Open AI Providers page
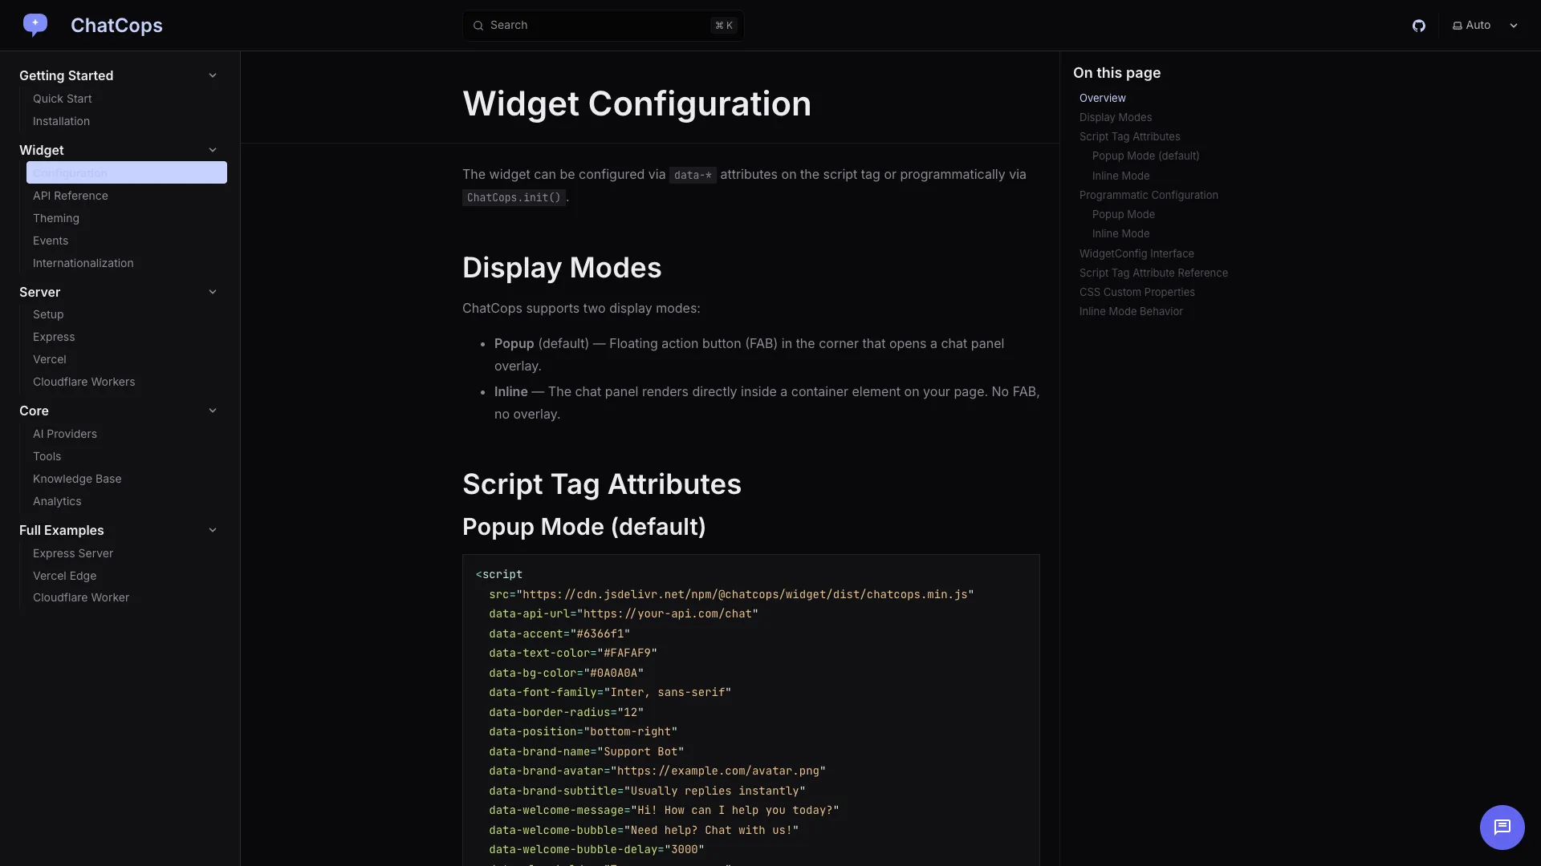Screen dimensions: 1541x866 (x=65, y=434)
